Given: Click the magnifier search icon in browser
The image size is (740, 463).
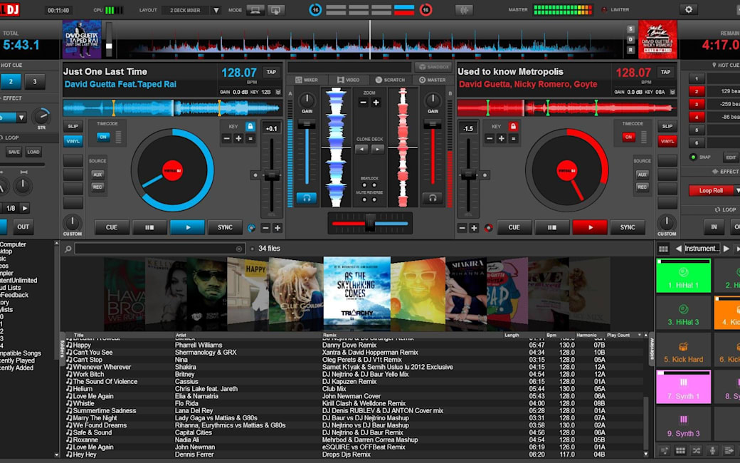Looking at the screenshot, I should [68, 249].
